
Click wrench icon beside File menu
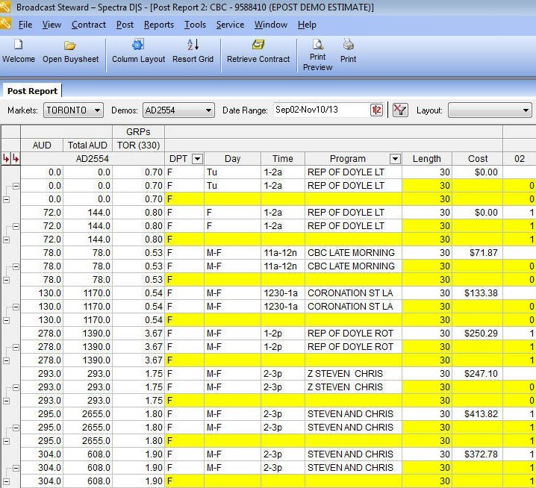pyautogui.click(x=5, y=25)
